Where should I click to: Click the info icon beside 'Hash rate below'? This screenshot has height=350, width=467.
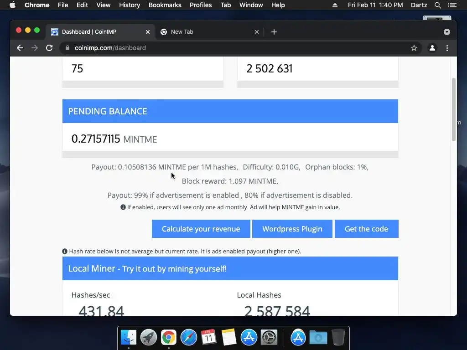65,251
